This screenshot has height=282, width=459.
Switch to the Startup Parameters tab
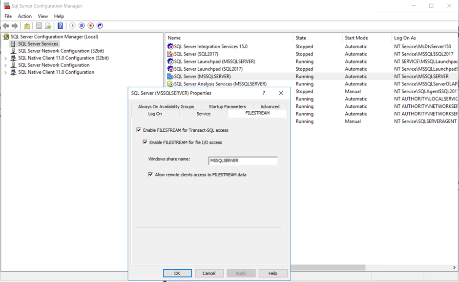click(227, 106)
